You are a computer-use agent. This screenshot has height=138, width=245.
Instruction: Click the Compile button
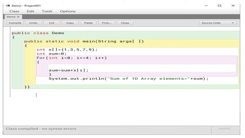pos(15,23)
